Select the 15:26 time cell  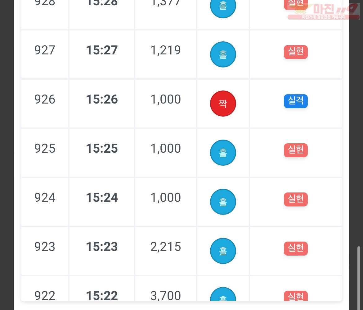pos(102,104)
